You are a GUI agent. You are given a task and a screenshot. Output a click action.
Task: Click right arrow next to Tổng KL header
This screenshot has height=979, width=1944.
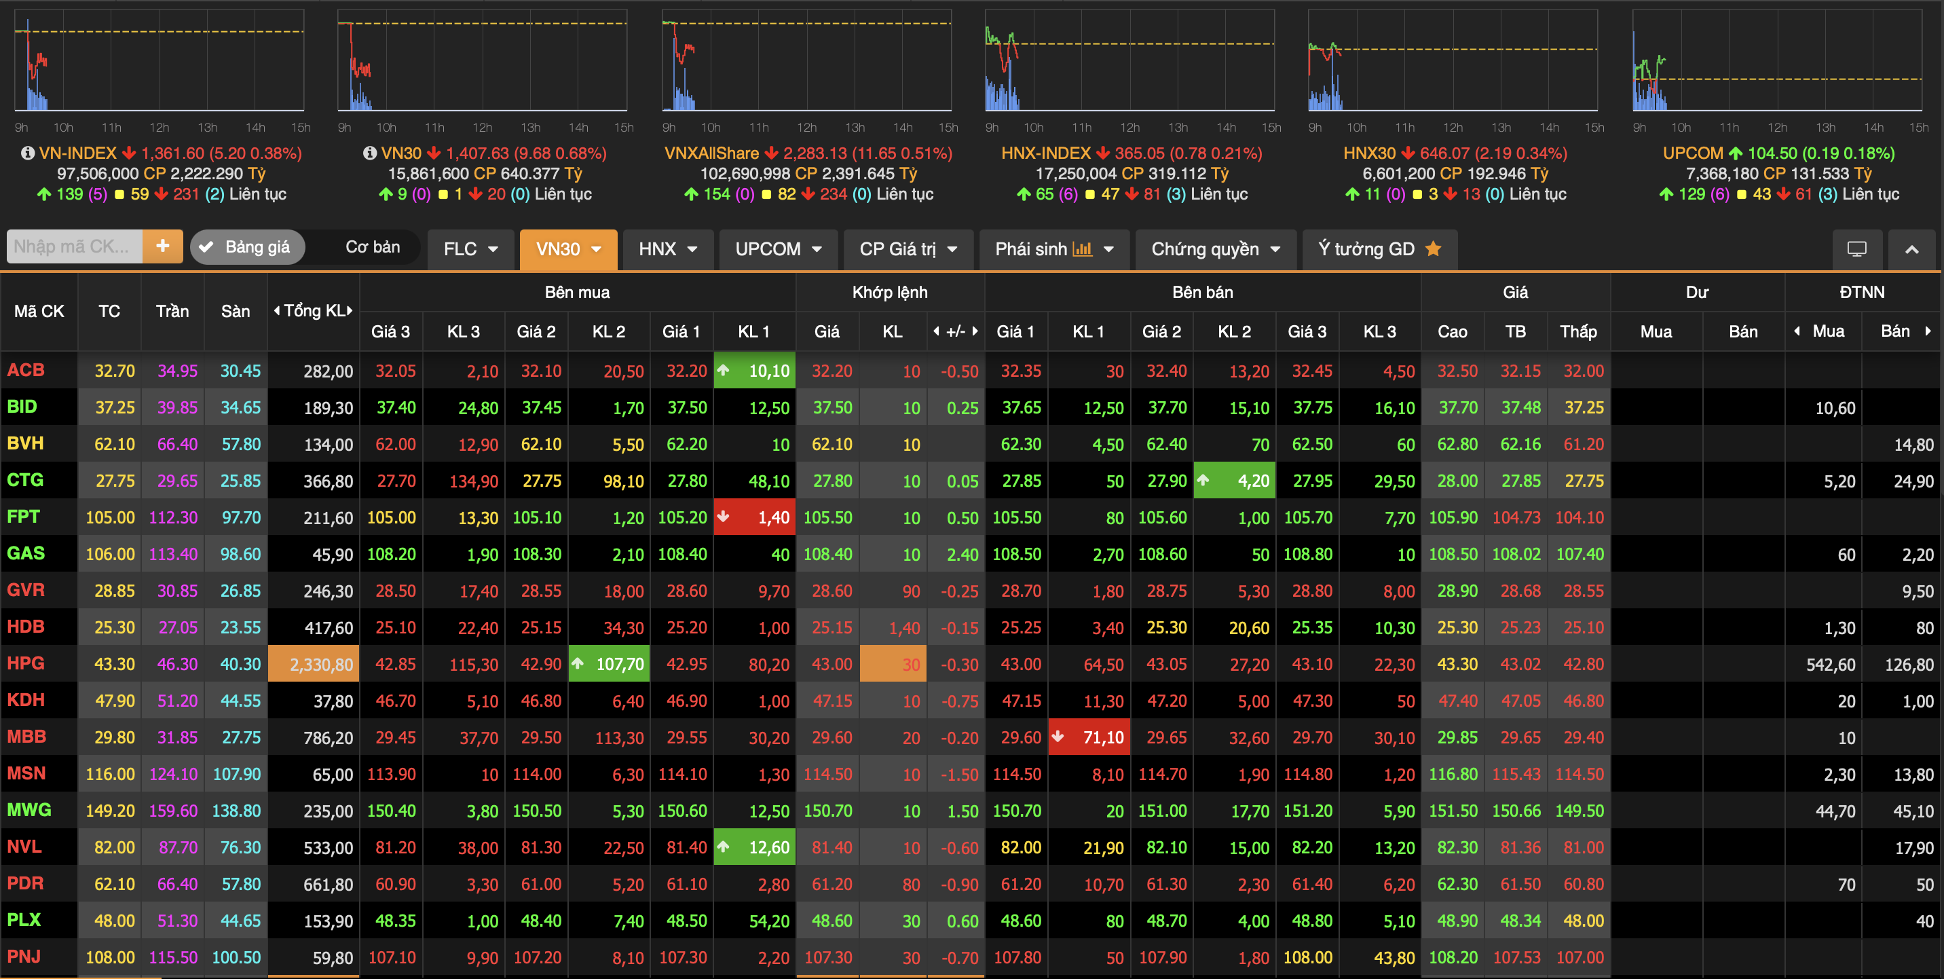point(350,311)
